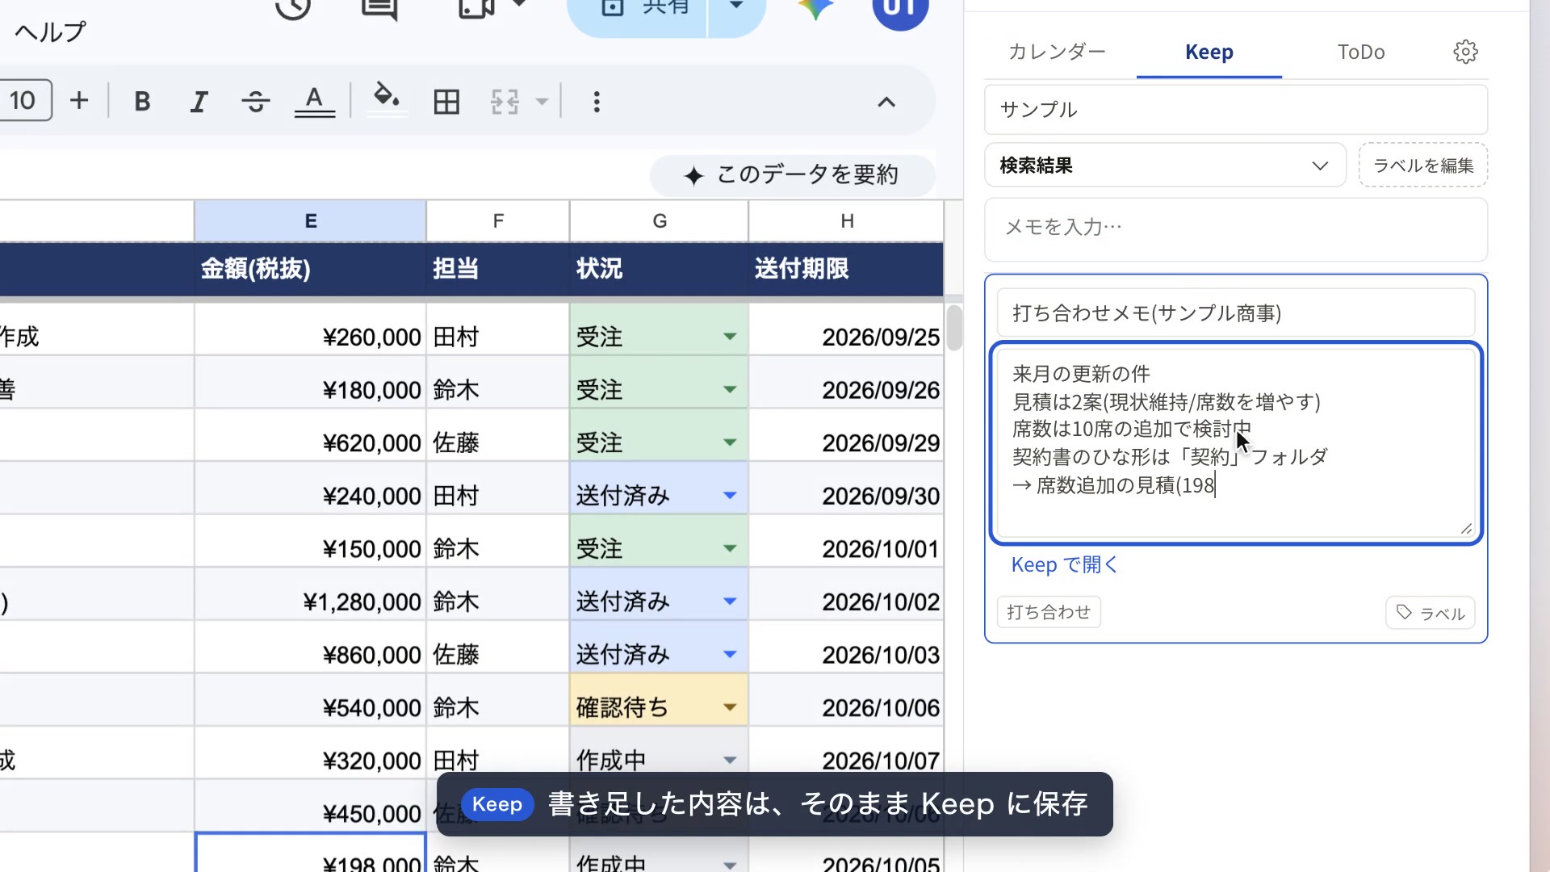Open status dropdown in 2026/09/30 row
Screen dimensions: 1550x872
point(730,495)
